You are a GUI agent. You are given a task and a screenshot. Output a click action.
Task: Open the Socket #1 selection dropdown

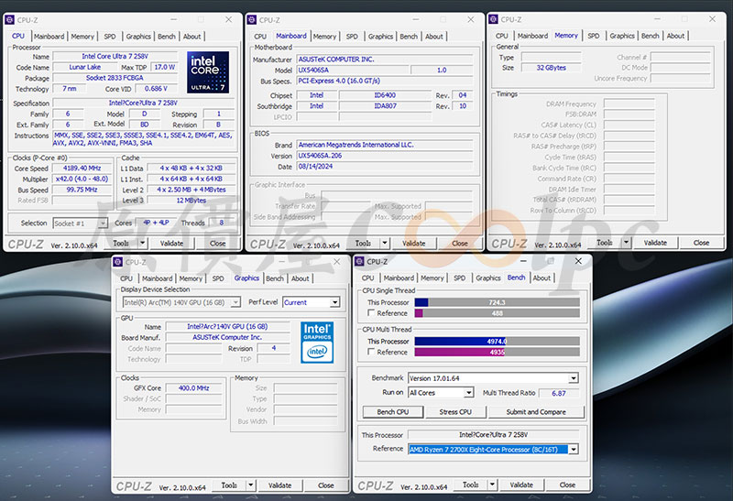[103, 223]
